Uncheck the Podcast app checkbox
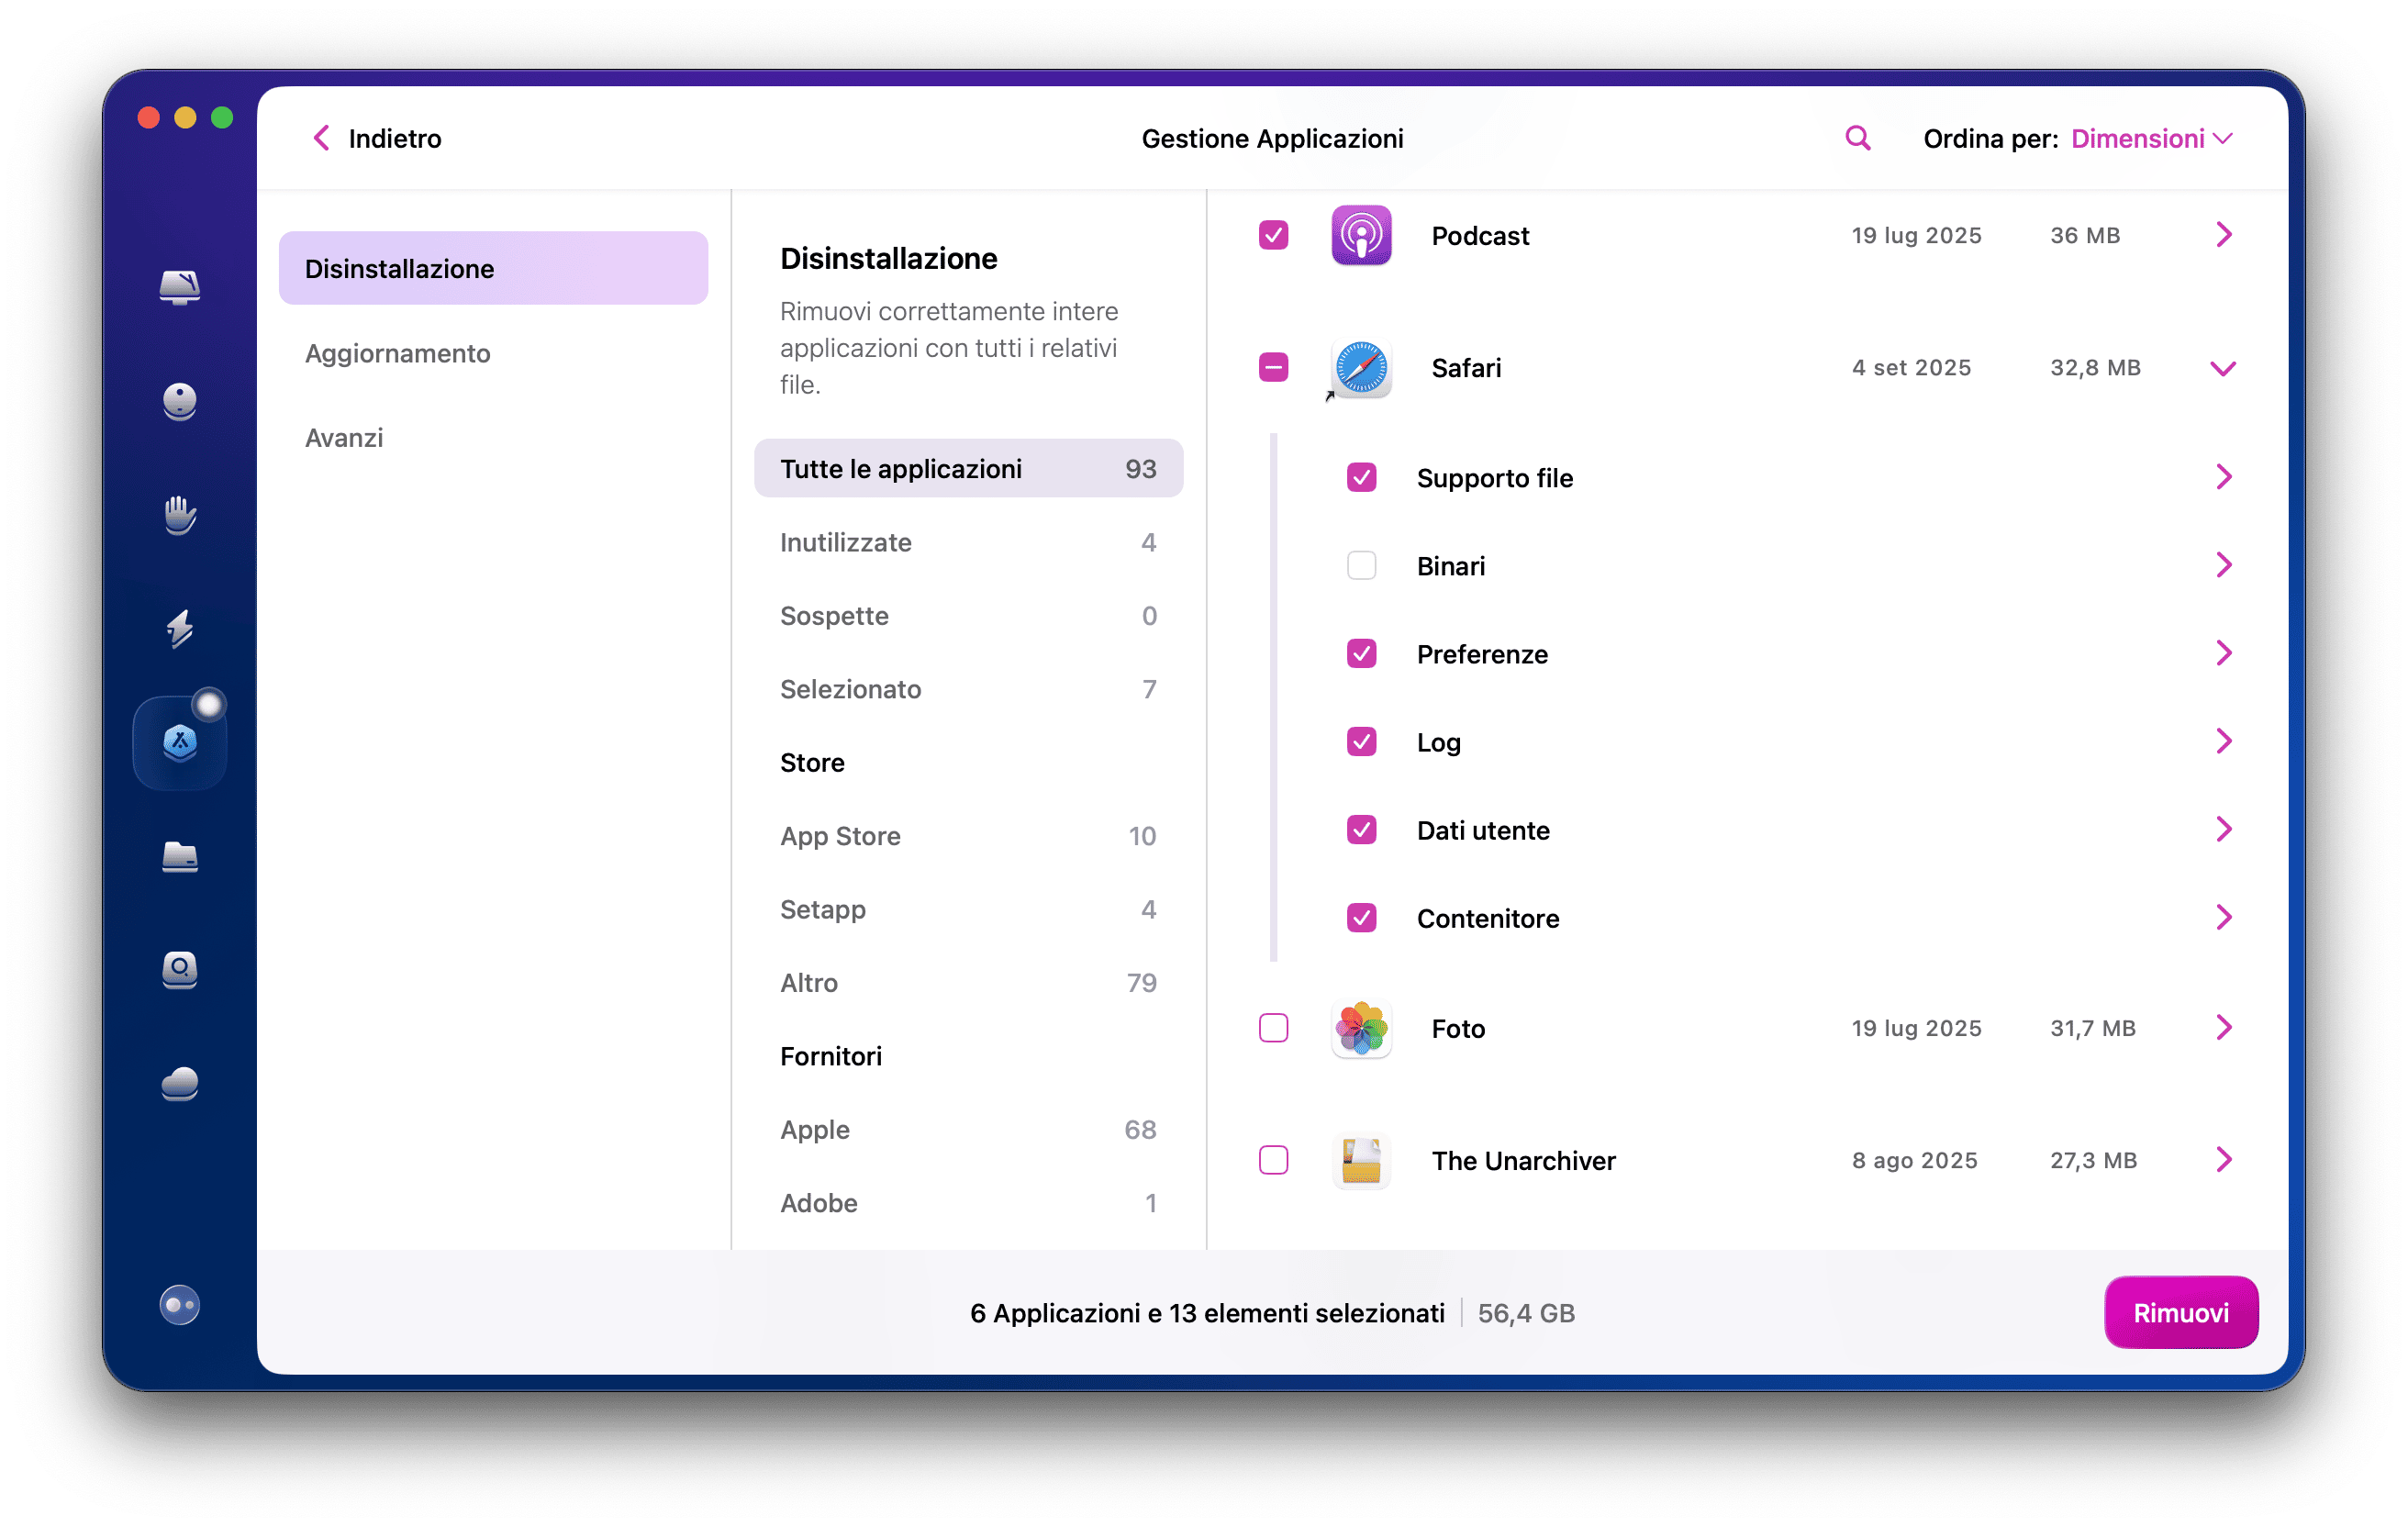Screen dimensions: 2408x1527 [x=1273, y=235]
